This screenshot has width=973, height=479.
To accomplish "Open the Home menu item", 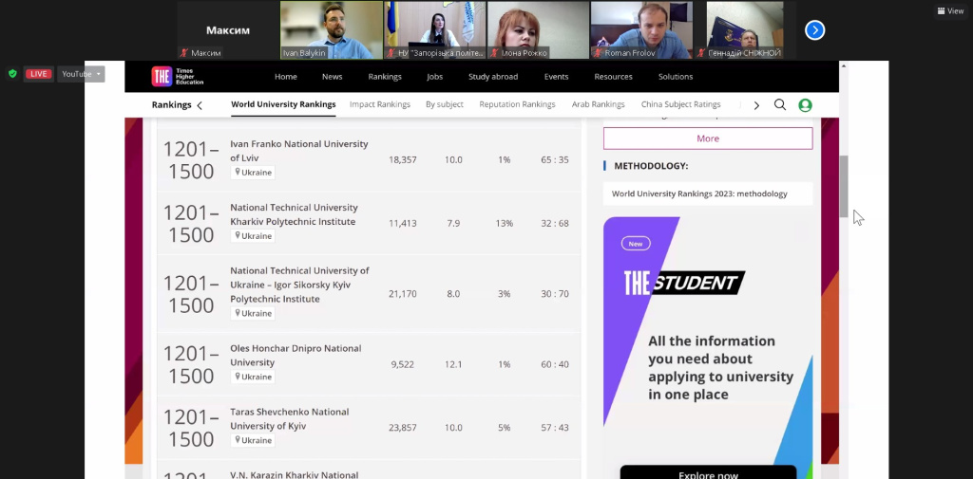I will 286,77.
